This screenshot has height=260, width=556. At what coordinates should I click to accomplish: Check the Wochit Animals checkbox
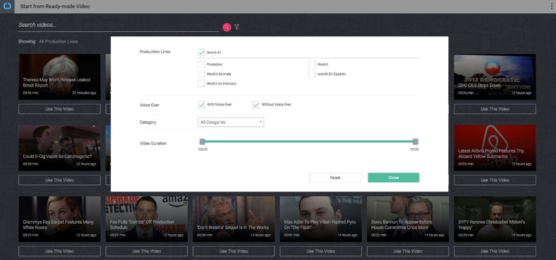click(x=201, y=74)
